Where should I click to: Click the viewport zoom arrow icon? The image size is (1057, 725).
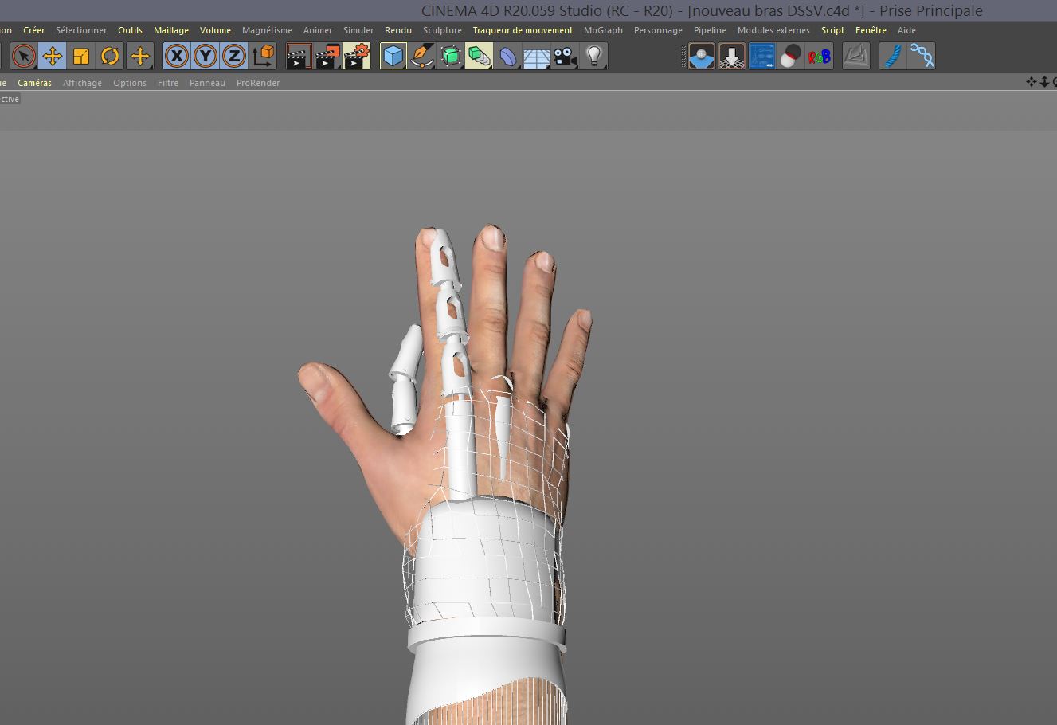[1044, 82]
